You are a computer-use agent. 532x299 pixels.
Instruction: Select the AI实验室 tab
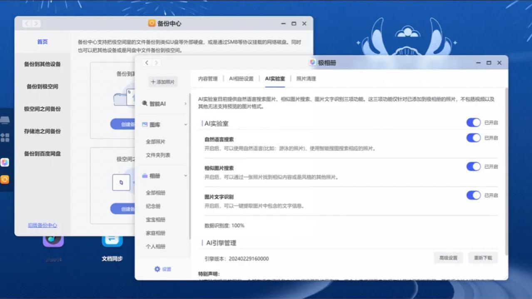coord(275,79)
